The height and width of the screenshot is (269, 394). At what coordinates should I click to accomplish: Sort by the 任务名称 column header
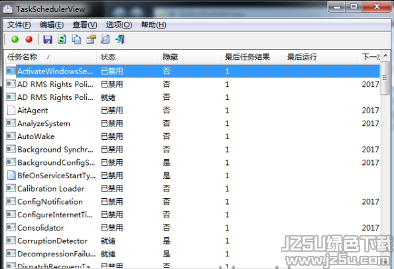(x=50, y=57)
